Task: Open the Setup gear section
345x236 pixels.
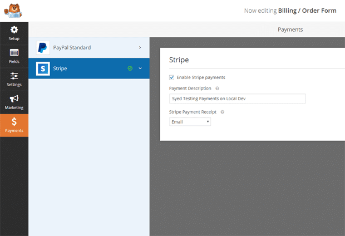Action: (x=14, y=33)
